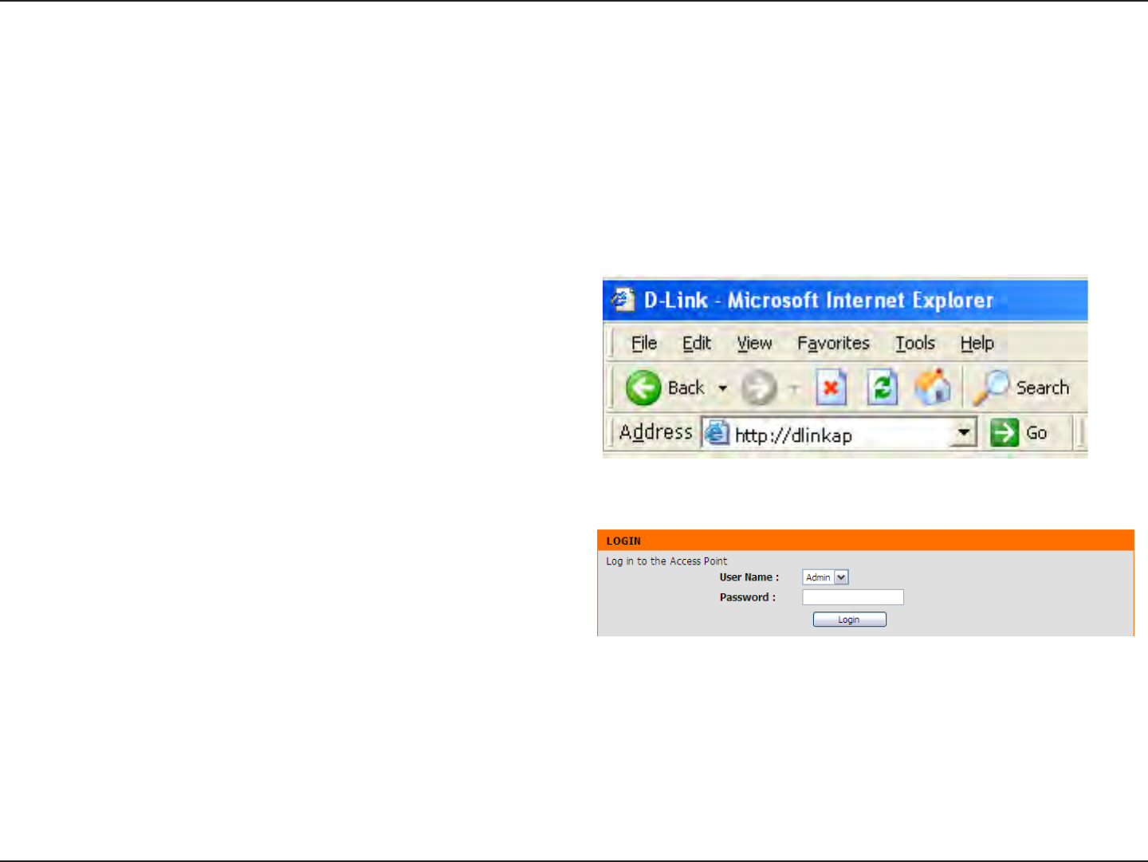Viewport: 1148px width, 862px height.
Task: Click the Password input field
Action: [x=853, y=597]
